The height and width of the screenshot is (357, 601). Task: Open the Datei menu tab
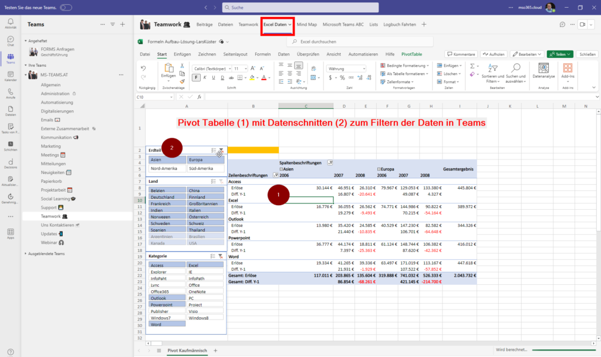(x=145, y=55)
